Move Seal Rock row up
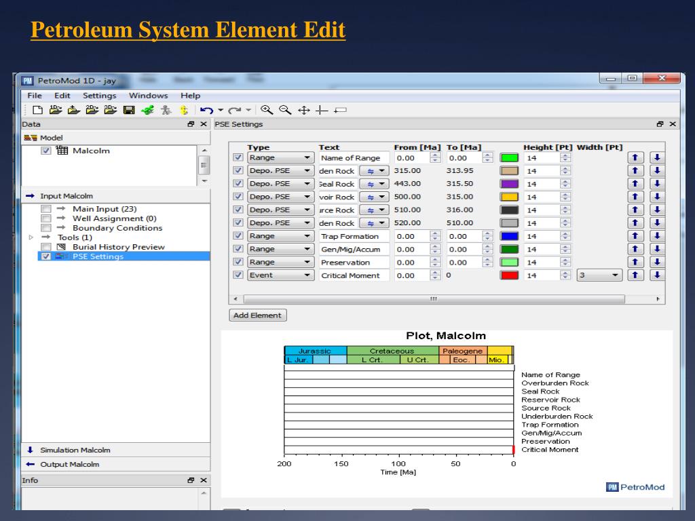This screenshot has height=521, width=695. pyautogui.click(x=635, y=183)
